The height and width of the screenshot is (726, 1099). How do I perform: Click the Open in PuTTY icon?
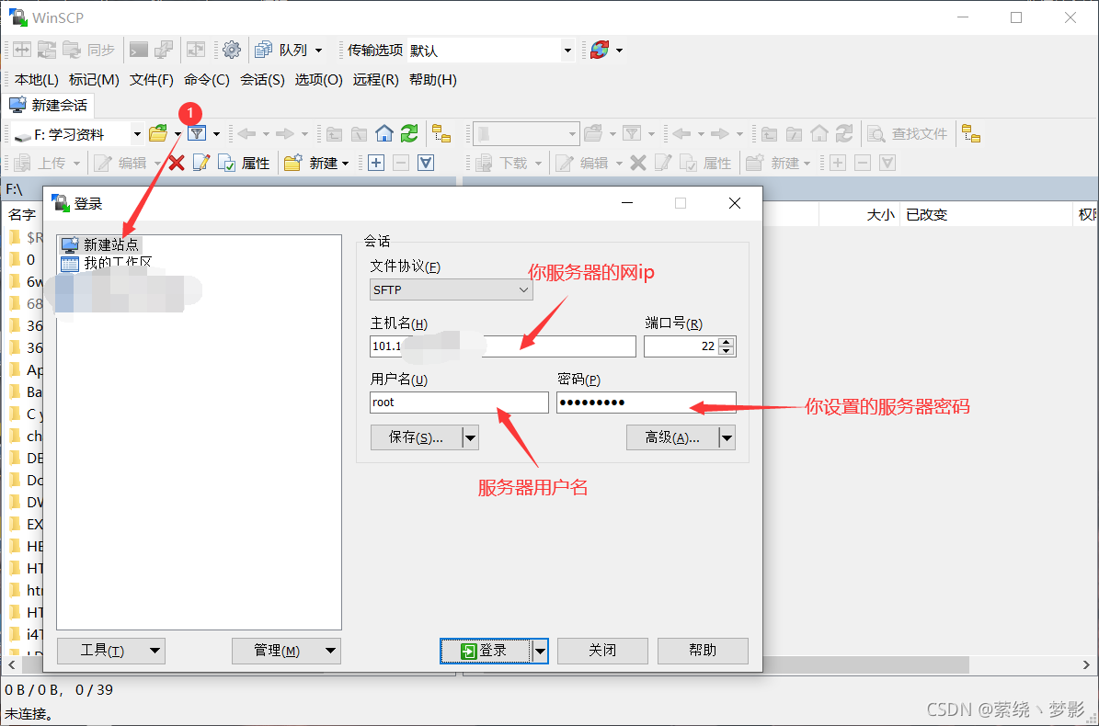pyautogui.click(x=164, y=50)
